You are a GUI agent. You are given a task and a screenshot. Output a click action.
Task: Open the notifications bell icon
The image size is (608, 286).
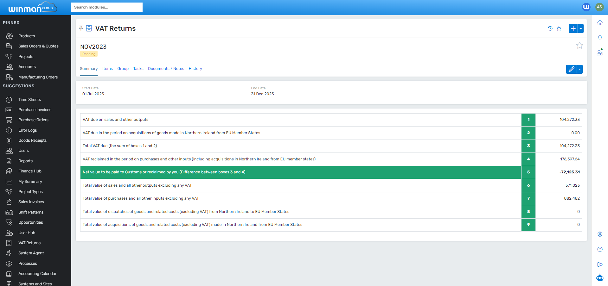600,38
